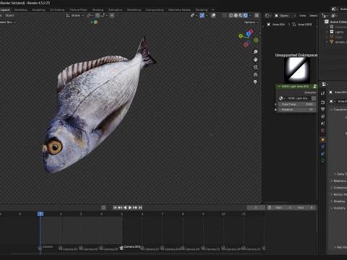Open viewport Options dropdown
This screenshot has width=347, height=260.
tap(251, 22)
